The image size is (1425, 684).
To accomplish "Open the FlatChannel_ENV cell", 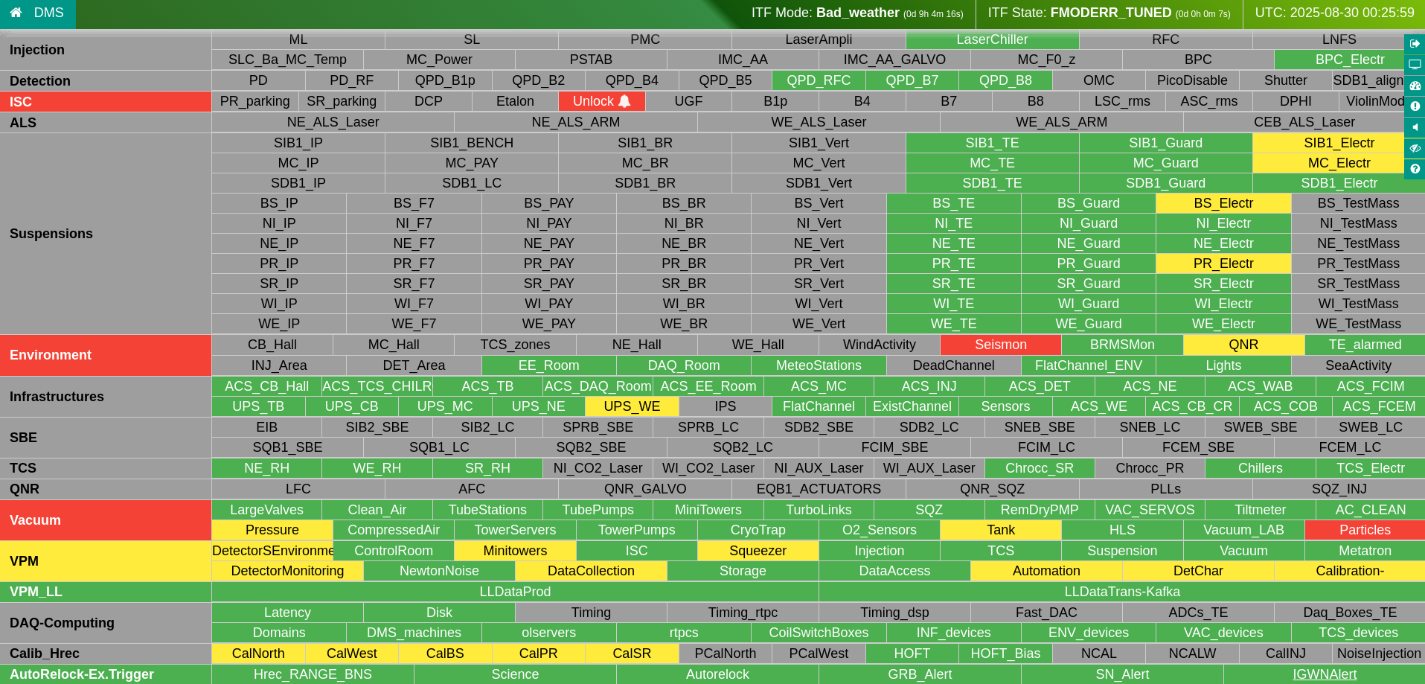I will coord(1089,365).
